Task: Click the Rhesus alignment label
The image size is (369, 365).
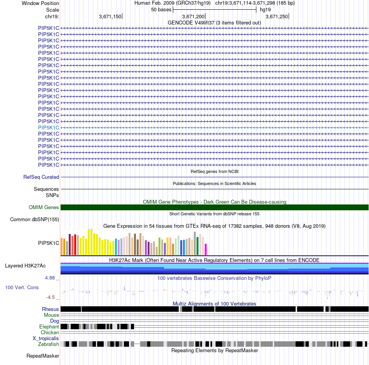Action: pos(50,309)
